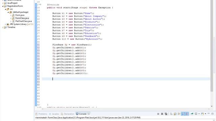The image size is (216, 121).
Task: Remove the launch using the single X icon
Action: coord(162,114)
